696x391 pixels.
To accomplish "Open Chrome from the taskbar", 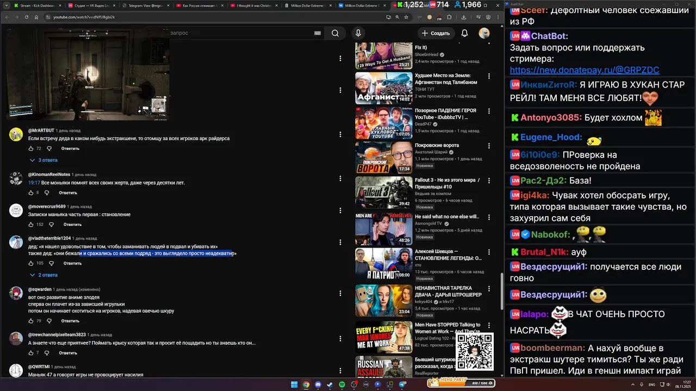I will (306, 384).
